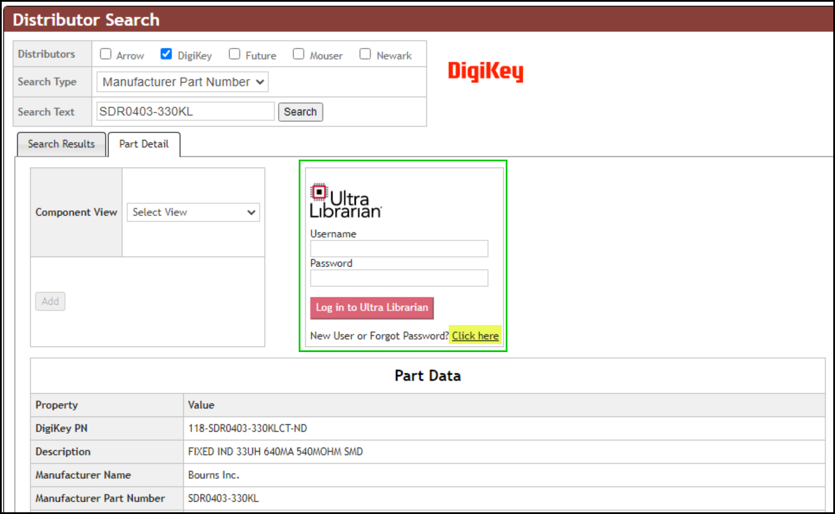Click the Password input field
835x514 pixels.
[x=398, y=278]
